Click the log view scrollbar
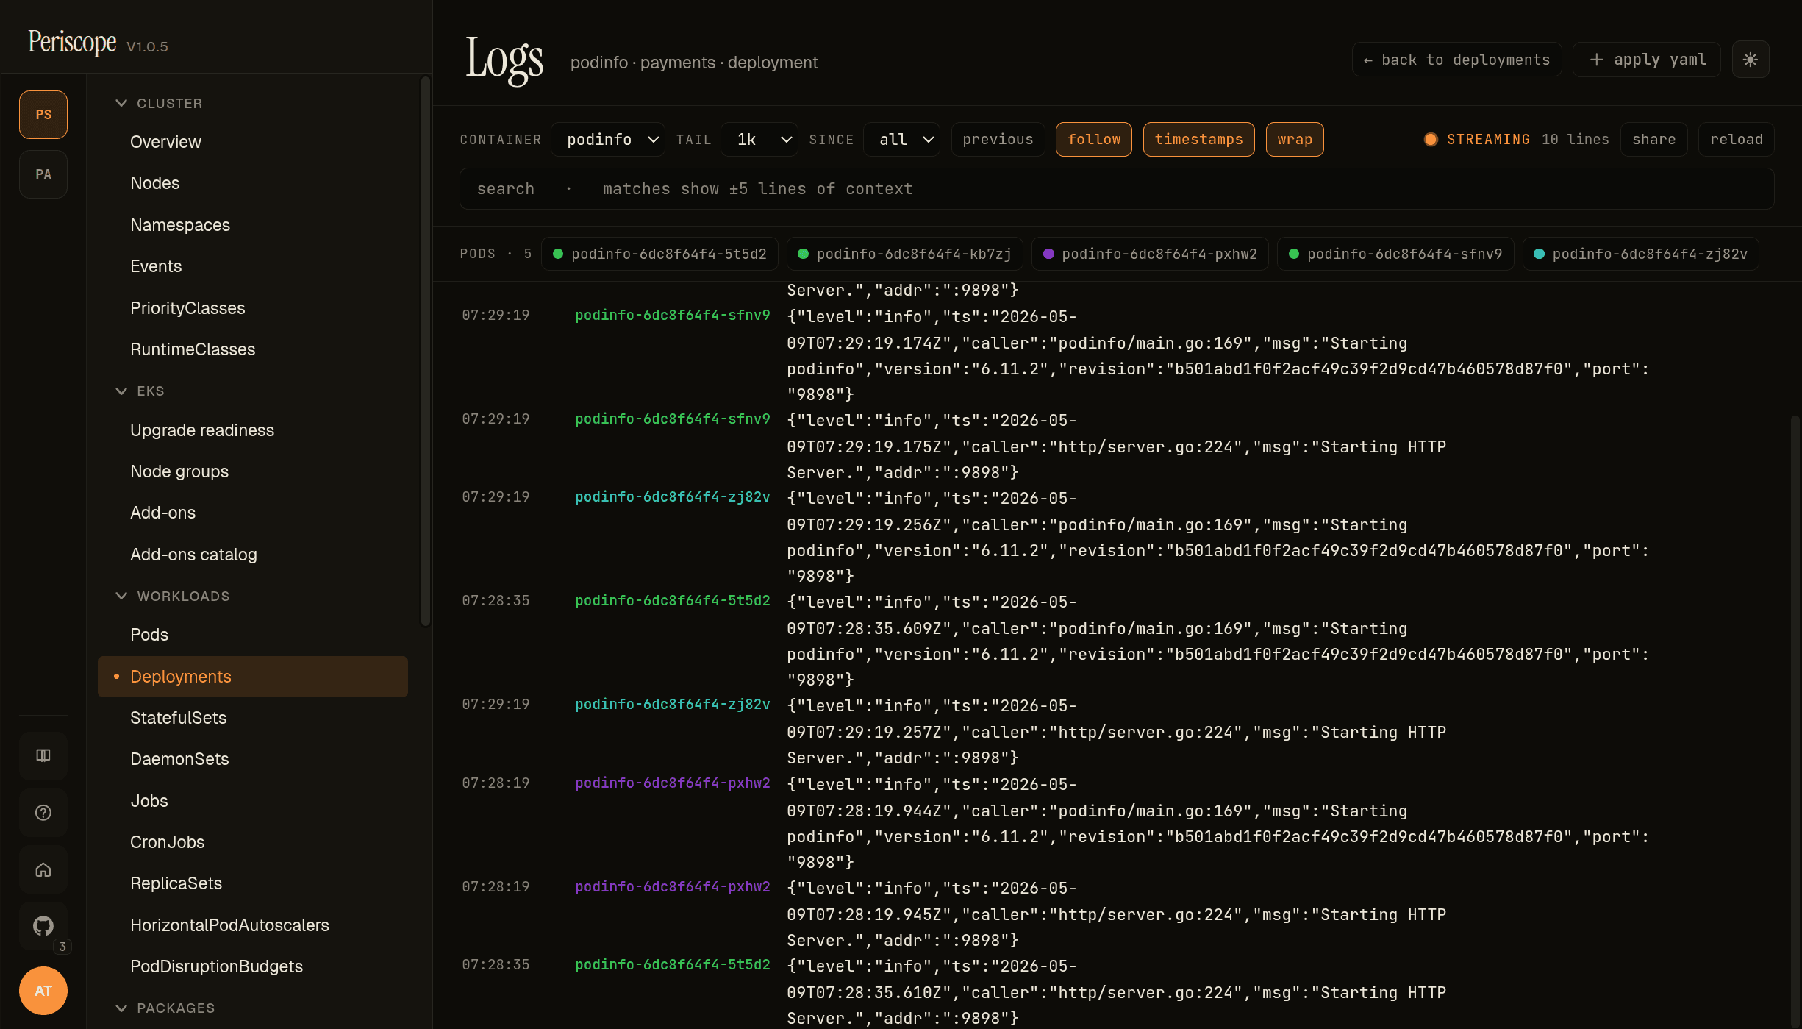Image resolution: width=1802 pixels, height=1029 pixels. (x=1795, y=721)
